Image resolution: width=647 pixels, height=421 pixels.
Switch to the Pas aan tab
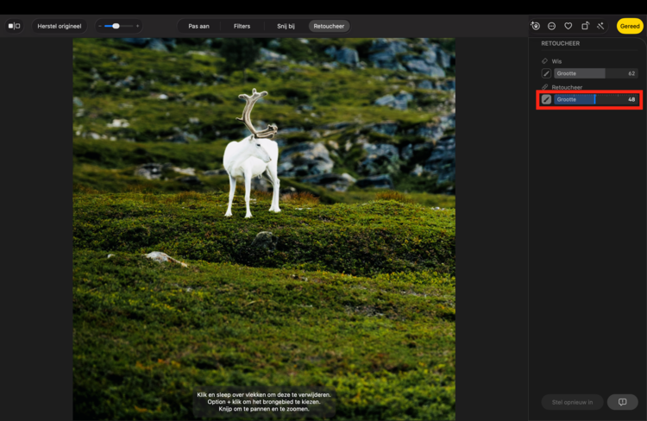199,26
